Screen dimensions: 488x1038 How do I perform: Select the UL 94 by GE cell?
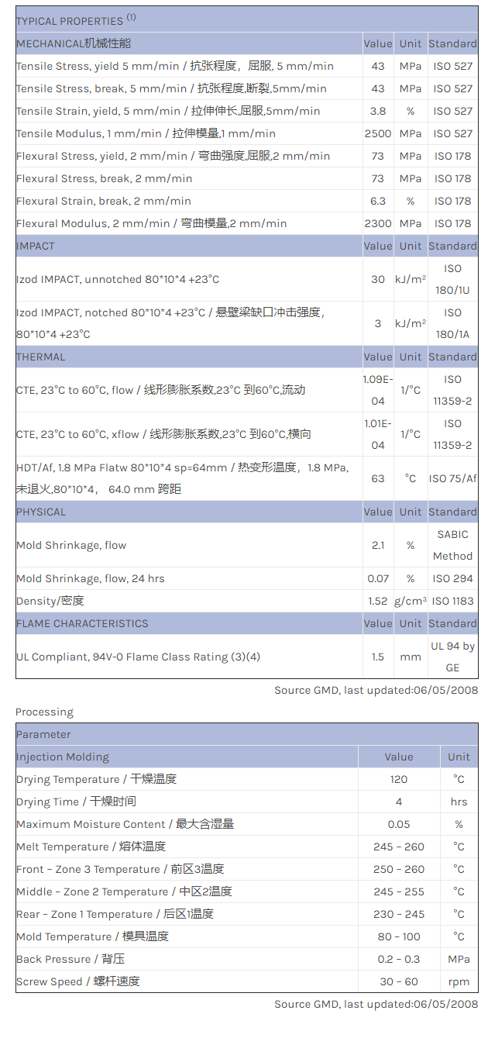(452, 657)
